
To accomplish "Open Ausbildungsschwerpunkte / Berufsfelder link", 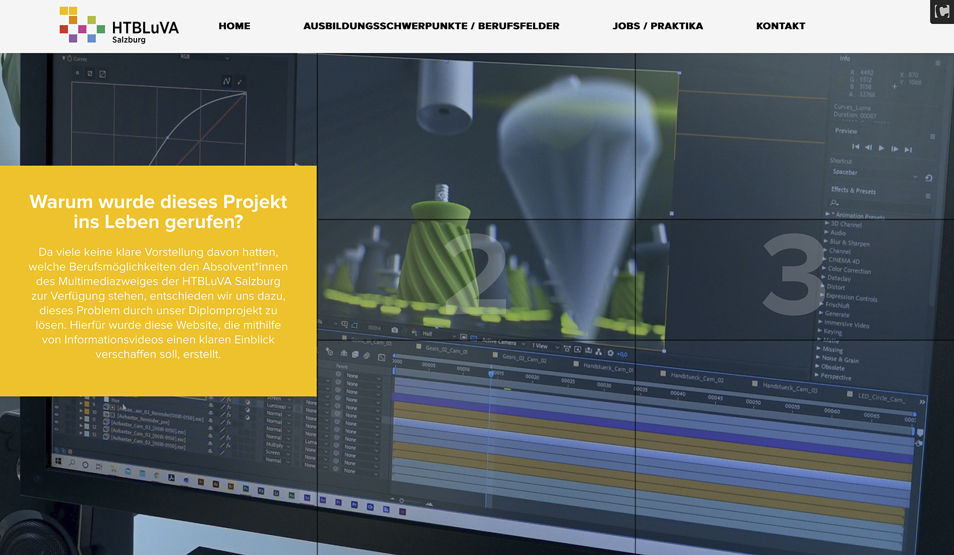I will coord(431,26).
